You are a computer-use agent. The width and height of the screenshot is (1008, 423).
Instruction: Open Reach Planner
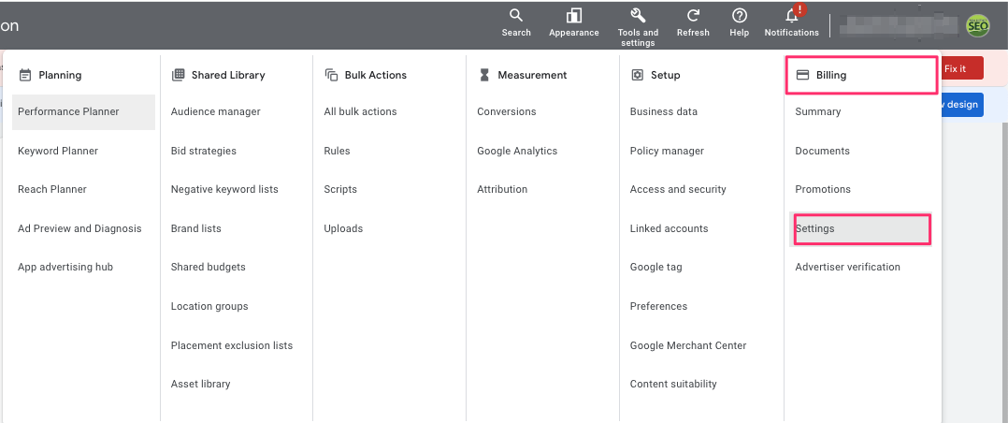pyautogui.click(x=52, y=189)
